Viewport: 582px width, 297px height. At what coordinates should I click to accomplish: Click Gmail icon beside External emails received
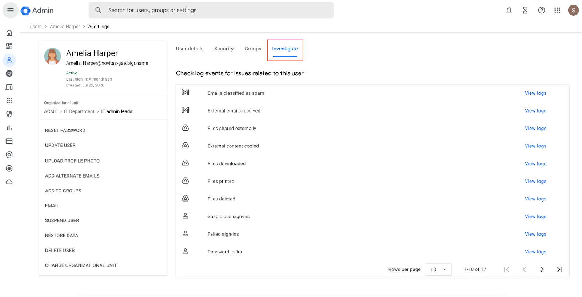tap(186, 110)
